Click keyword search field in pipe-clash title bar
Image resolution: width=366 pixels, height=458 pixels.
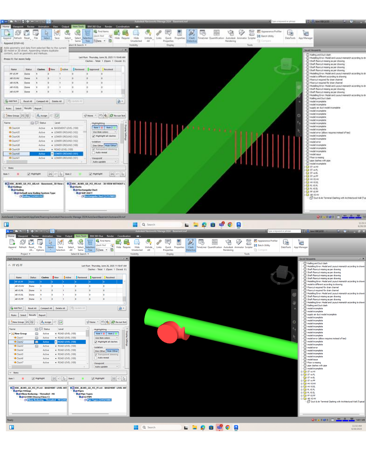pyautogui.click(x=284, y=231)
